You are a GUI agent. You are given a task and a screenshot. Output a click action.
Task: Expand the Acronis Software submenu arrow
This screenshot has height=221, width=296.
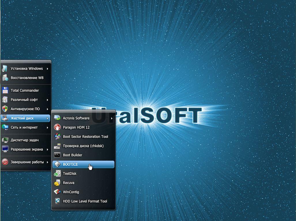coord(112,118)
